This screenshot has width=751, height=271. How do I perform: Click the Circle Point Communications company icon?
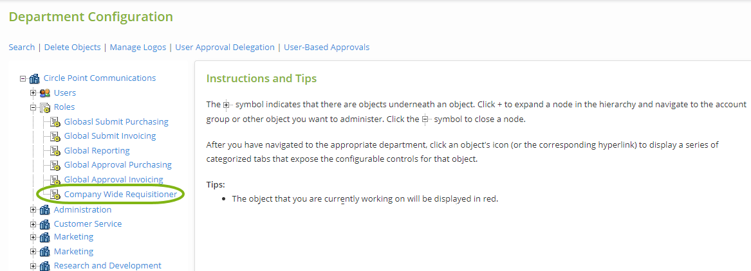tap(34, 78)
